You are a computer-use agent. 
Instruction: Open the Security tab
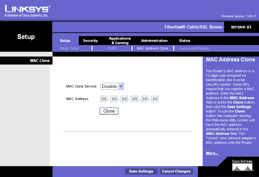point(90,41)
